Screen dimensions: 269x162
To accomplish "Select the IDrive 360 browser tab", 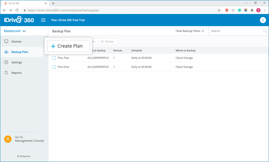I will coord(25,3).
